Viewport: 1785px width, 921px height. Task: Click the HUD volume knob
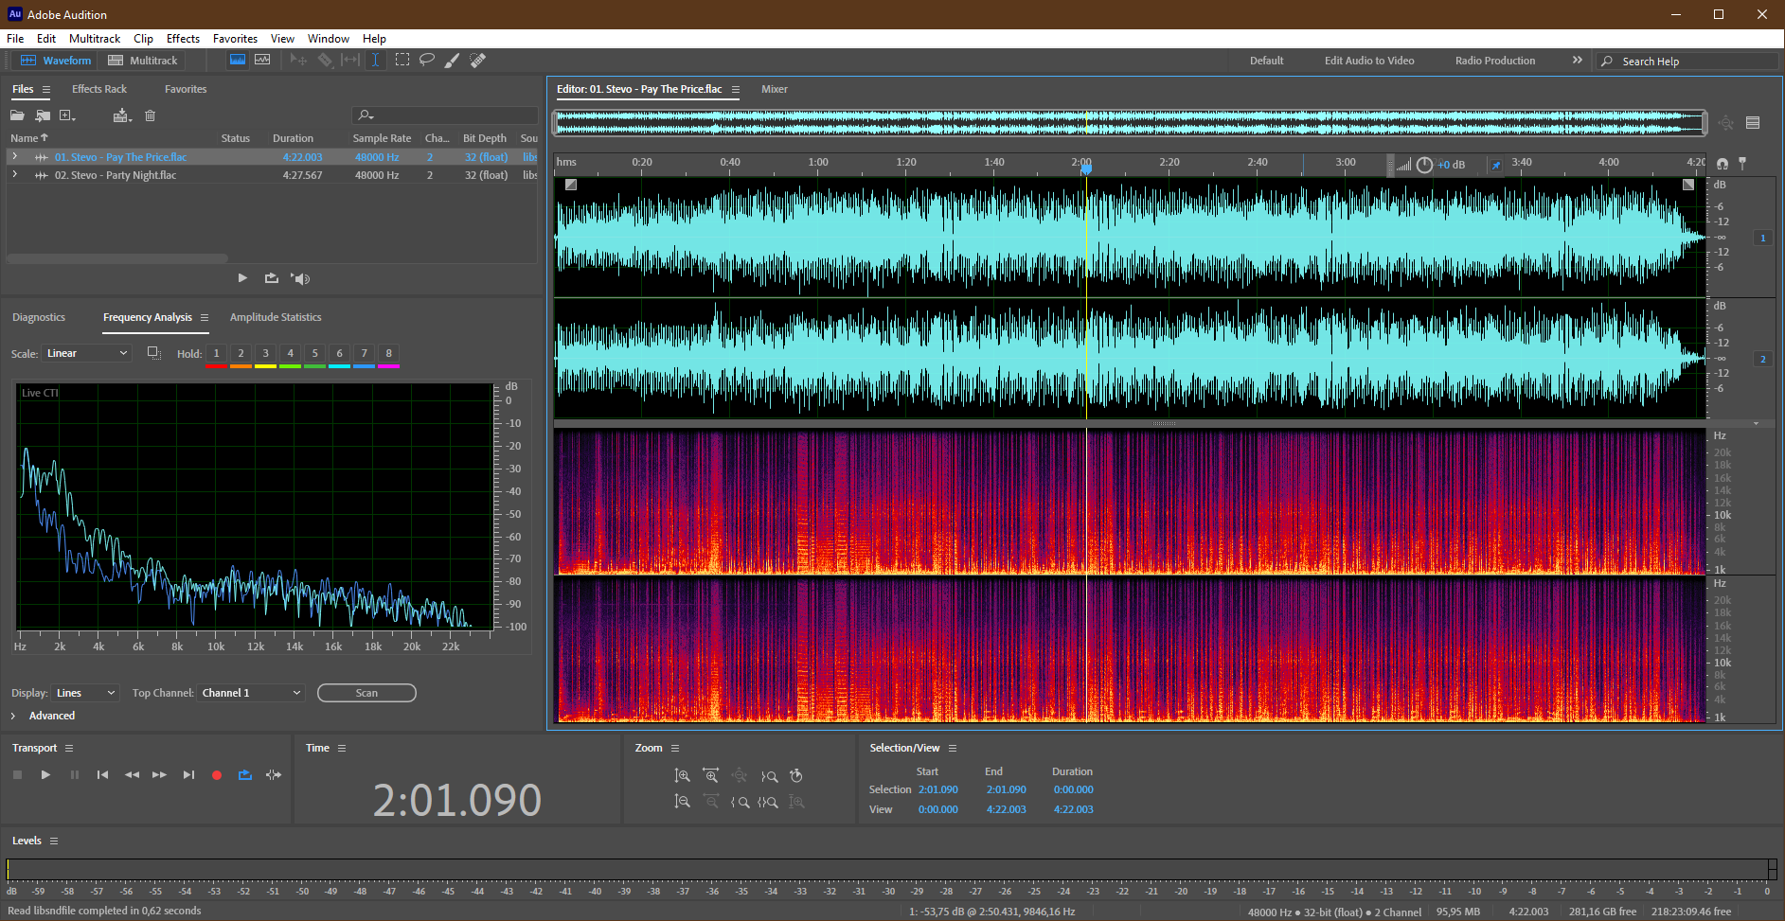tap(1424, 165)
